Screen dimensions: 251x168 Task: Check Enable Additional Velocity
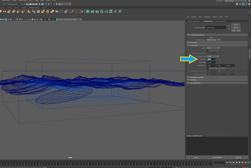[207, 69]
